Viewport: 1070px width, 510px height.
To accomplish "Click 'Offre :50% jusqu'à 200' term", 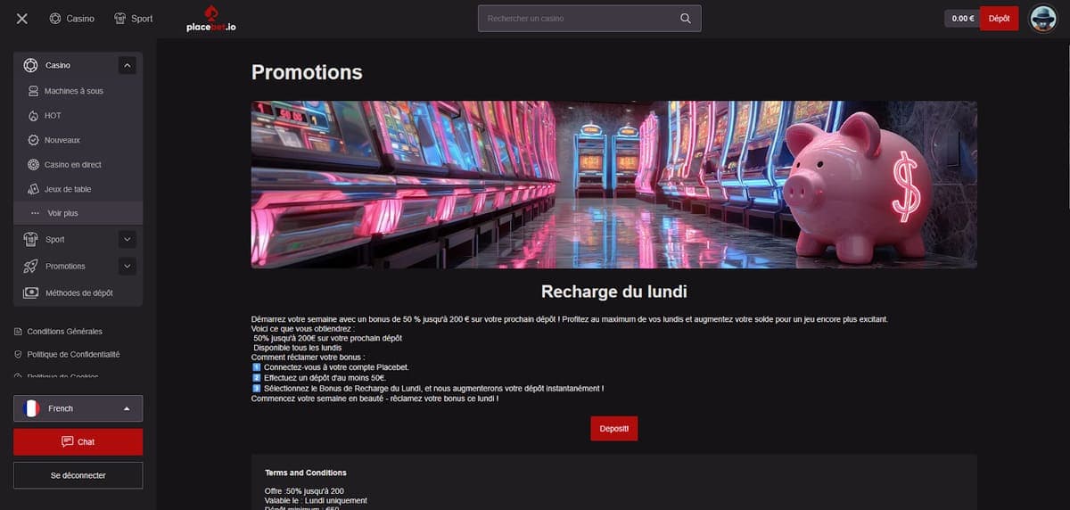I will click(x=304, y=491).
